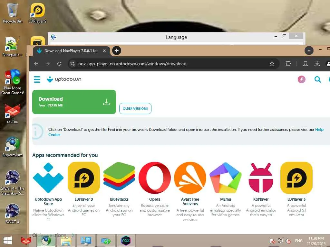Open the MEmu app icon
330x247 pixels.
tap(226, 178)
